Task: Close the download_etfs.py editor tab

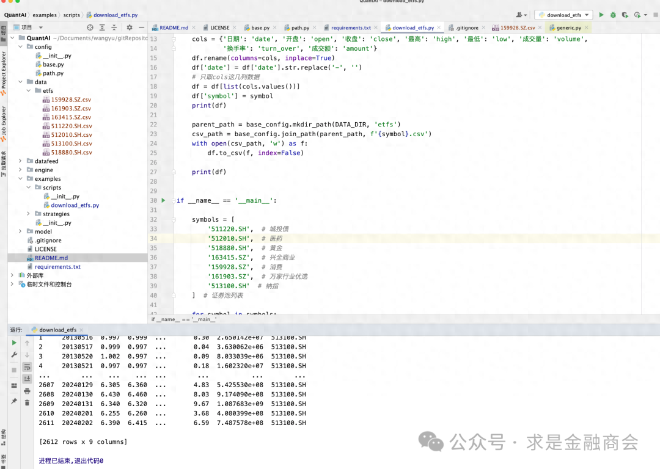Action: 439,27
